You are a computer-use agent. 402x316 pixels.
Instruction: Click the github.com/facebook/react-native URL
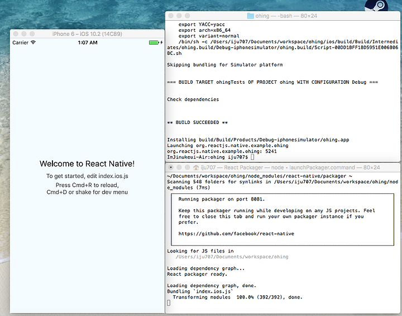click(x=236, y=234)
